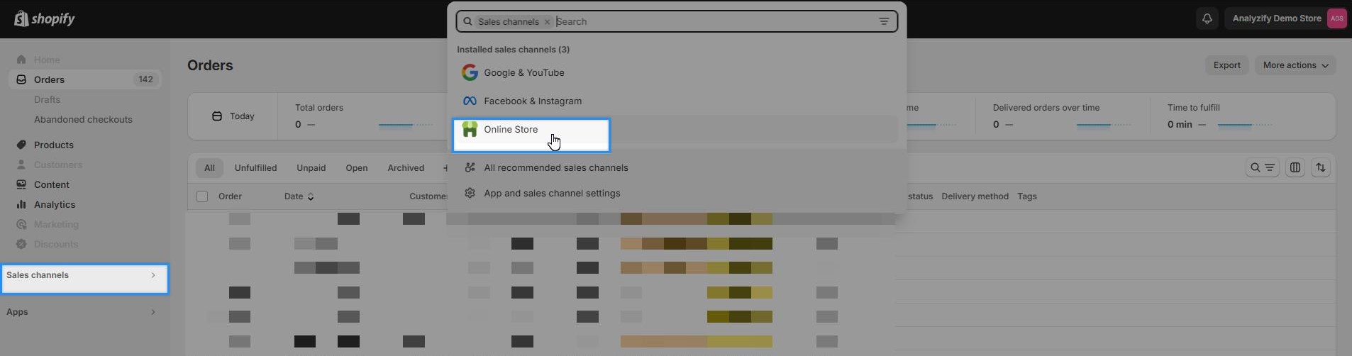This screenshot has width=1352, height=356.
Task: Open the ADS account avatar
Action: point(1336,18)
